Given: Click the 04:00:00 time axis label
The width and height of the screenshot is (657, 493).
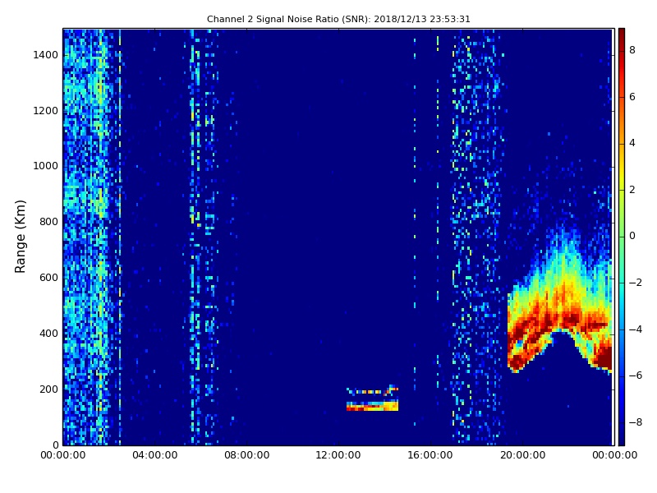Looking at the screenshot, I should pos(155,455).
